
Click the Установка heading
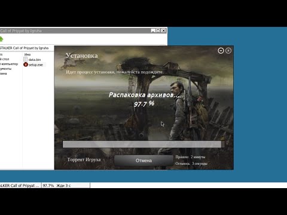coord(82,56)
